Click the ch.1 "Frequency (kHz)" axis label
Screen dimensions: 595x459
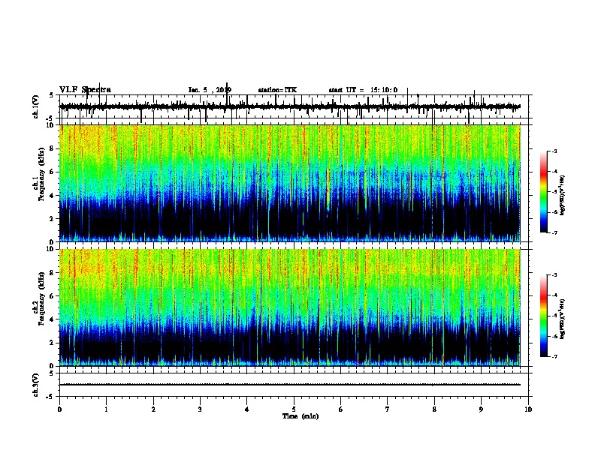[x=40, y=175]
